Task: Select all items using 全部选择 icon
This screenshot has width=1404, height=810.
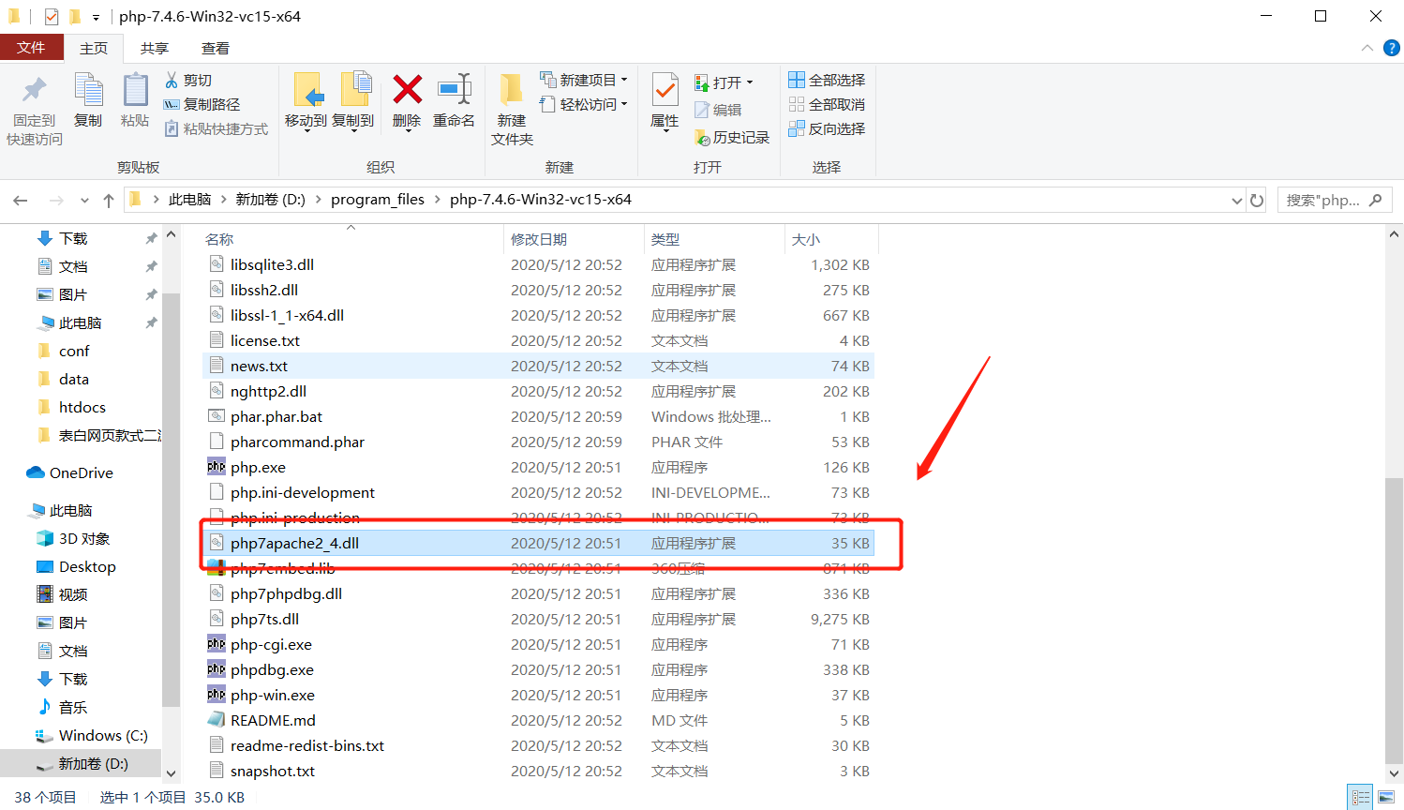Action: click(825, 79)
